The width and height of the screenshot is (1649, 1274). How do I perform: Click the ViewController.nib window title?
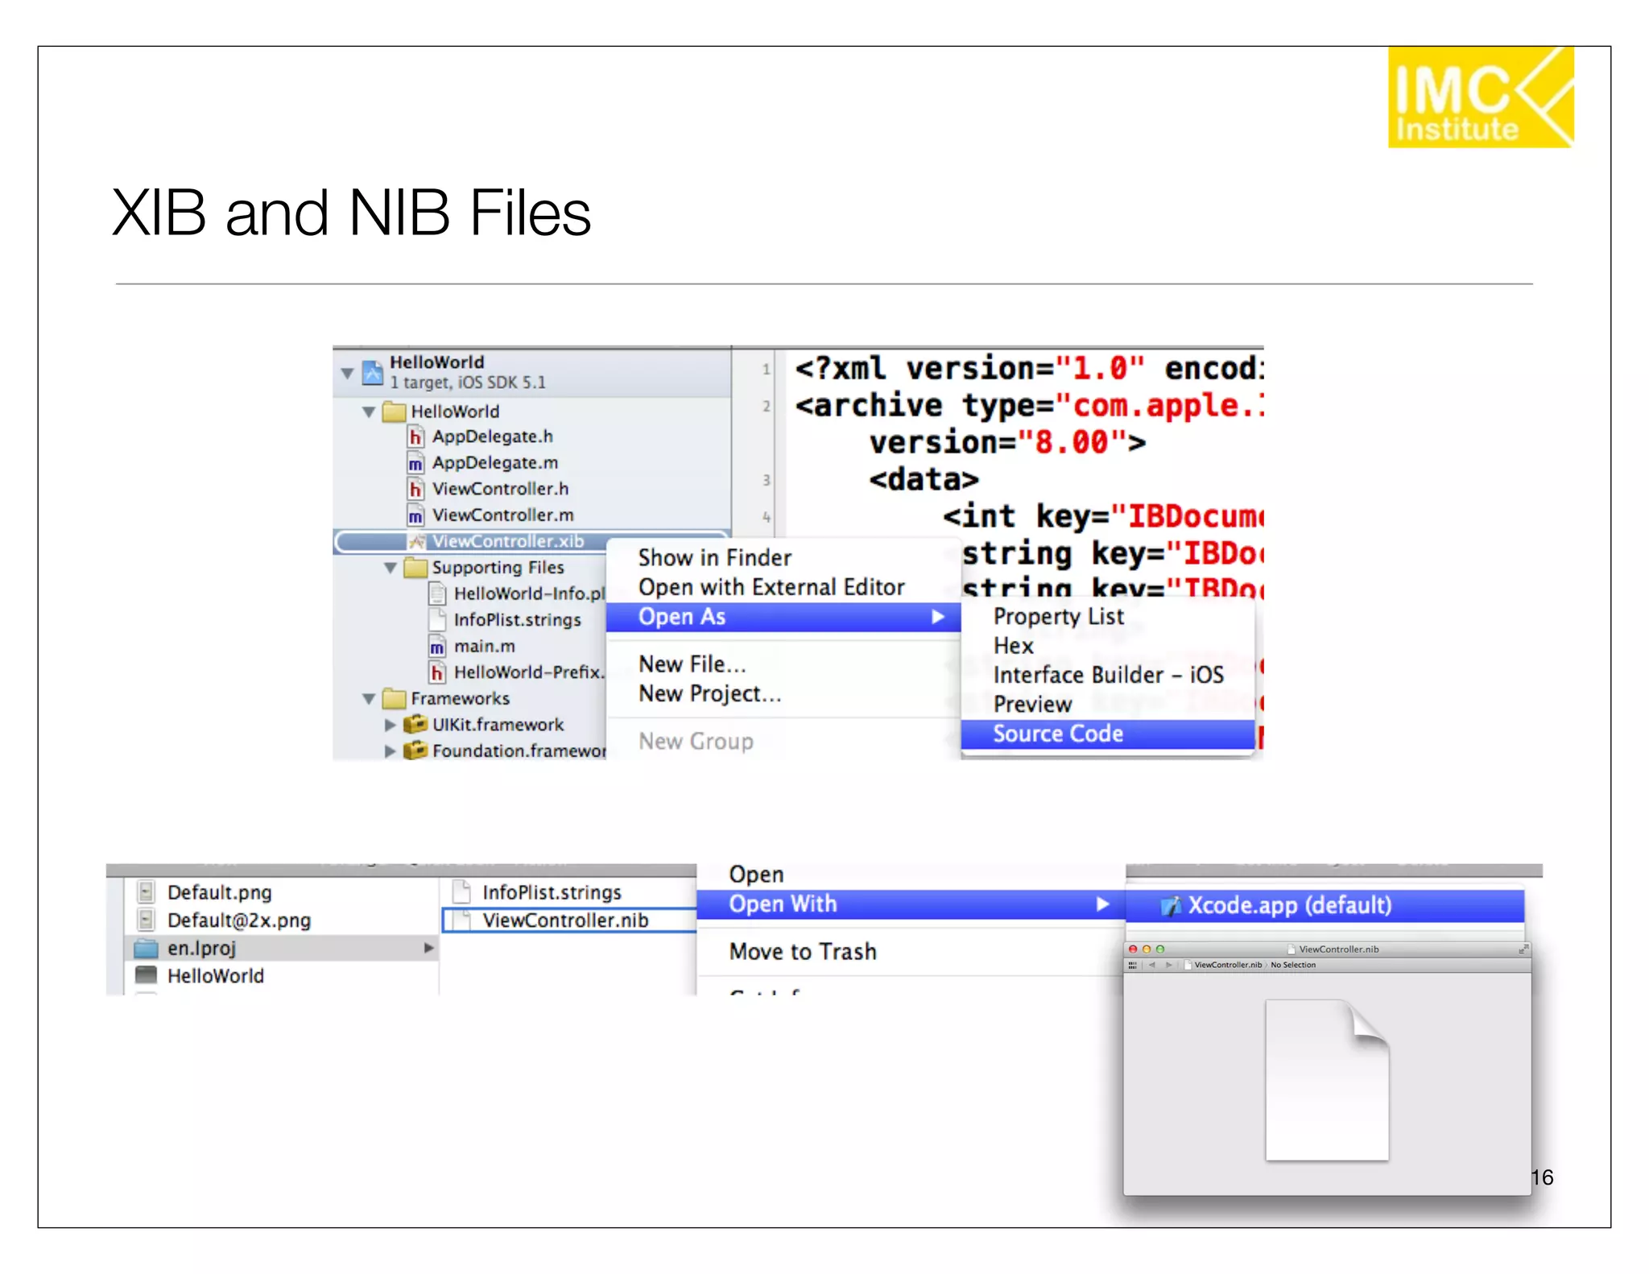coord(1338,949)
